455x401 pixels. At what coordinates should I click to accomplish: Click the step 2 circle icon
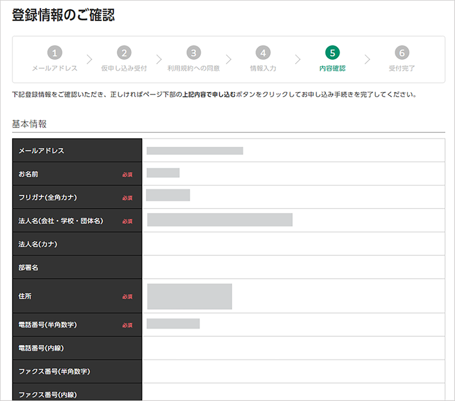click(x=124, y=53)
